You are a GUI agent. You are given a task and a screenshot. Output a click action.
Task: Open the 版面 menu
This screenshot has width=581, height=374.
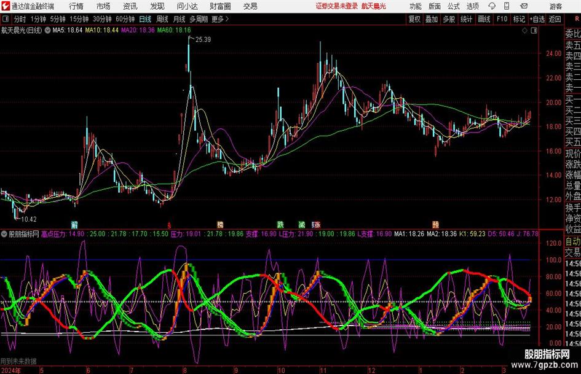(435, 6)
